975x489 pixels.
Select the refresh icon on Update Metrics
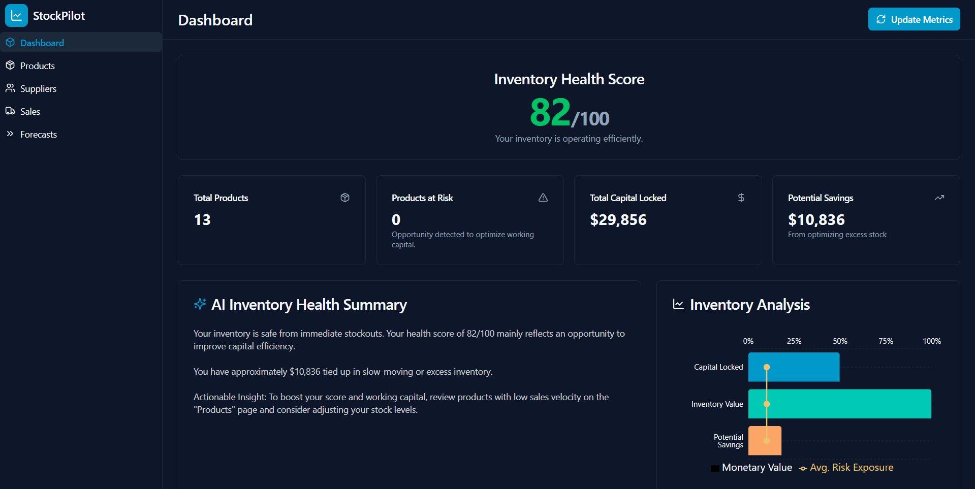pos(882,19)
